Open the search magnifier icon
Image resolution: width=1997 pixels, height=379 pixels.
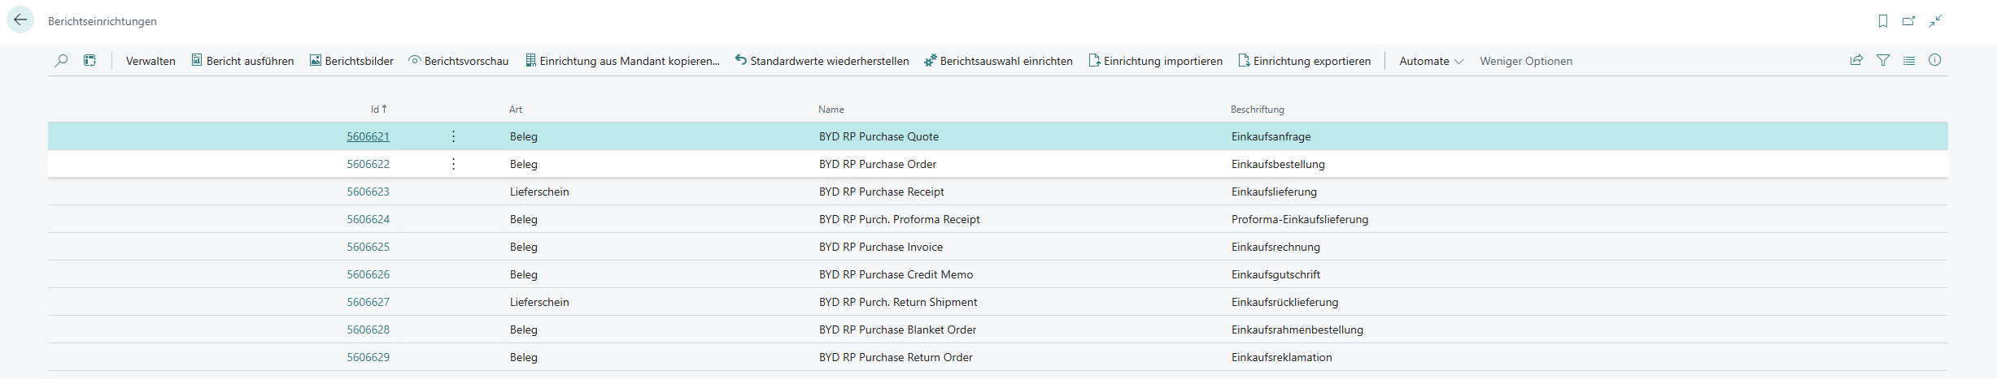pyautogui.click(x=61, y=61)
